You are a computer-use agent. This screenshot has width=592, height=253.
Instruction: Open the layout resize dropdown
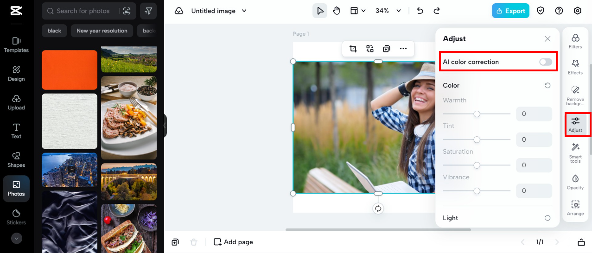357,11
